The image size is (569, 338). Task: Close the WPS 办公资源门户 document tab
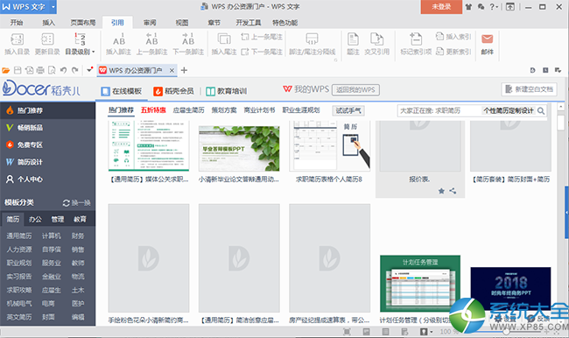click(x=172, y=70)
